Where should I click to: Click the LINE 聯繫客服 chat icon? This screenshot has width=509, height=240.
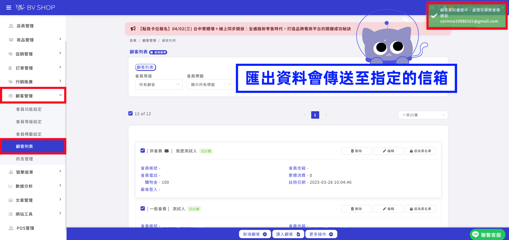click(475, 234)
